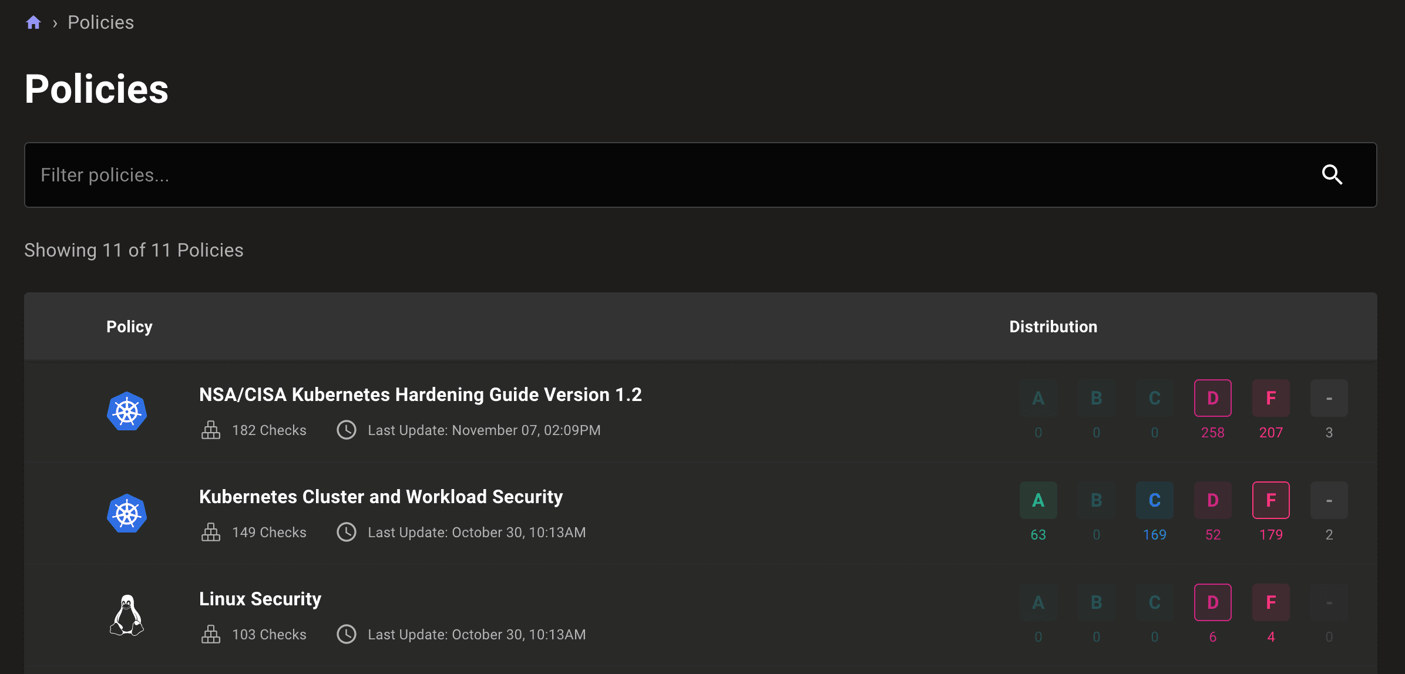The height and width of the screenshot is (674, 1405).
Task: Click the Kubernetes icon for Cluster Workload Security
Action: [127, 514]
